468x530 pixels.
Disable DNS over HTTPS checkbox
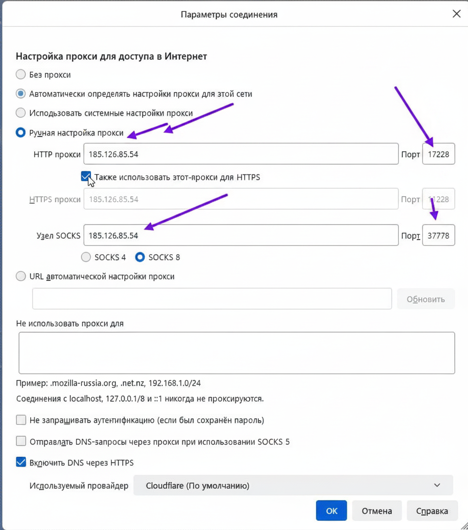21,462
